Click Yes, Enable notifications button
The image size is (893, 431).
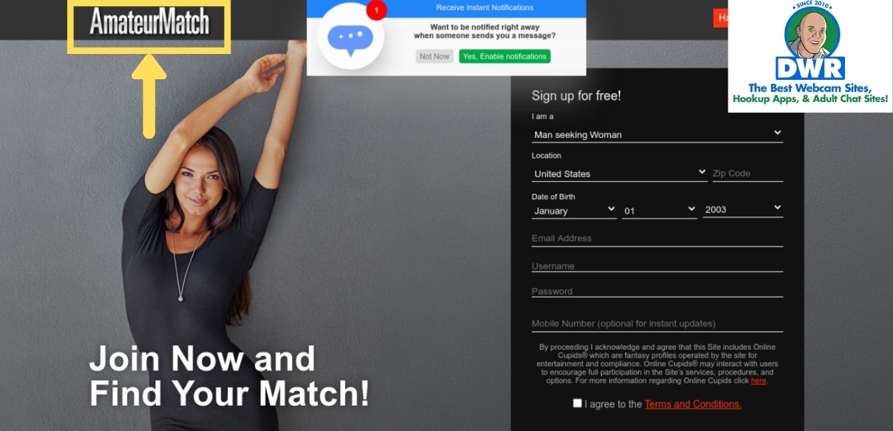[504, 57]
